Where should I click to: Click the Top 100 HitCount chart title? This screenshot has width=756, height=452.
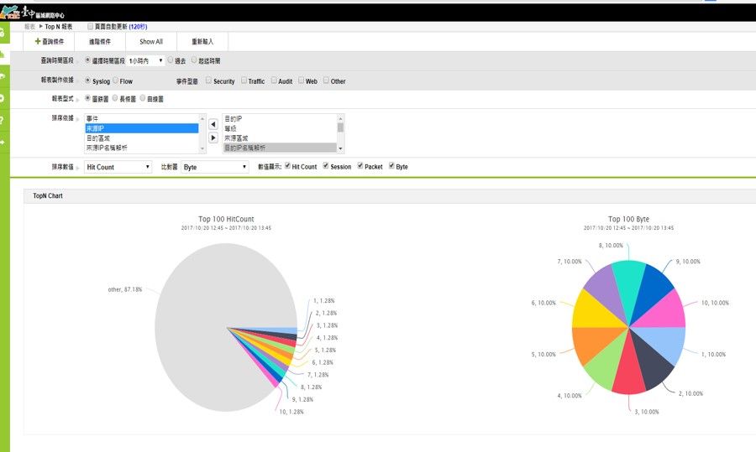coord(226,219)
